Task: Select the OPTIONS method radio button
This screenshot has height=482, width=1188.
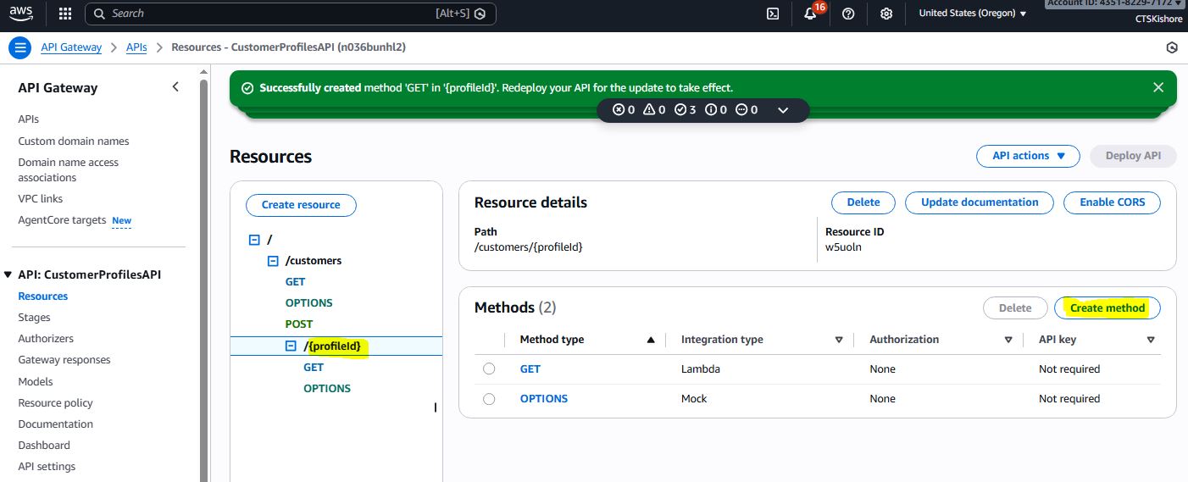Action: click(x=489, y=399)
